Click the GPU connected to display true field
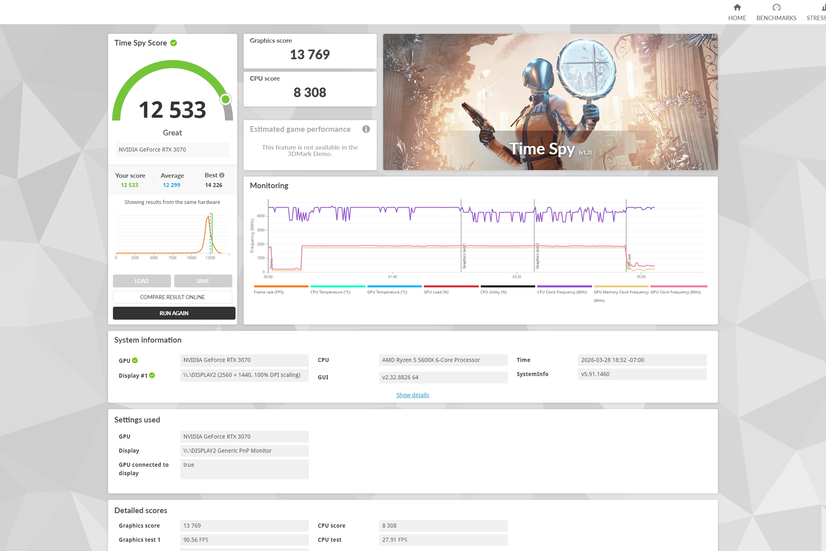This screenshot has width=826, height=551. click(x=244, y=469)
